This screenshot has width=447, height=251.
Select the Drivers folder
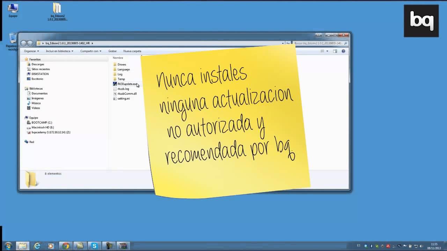(119, 64)
